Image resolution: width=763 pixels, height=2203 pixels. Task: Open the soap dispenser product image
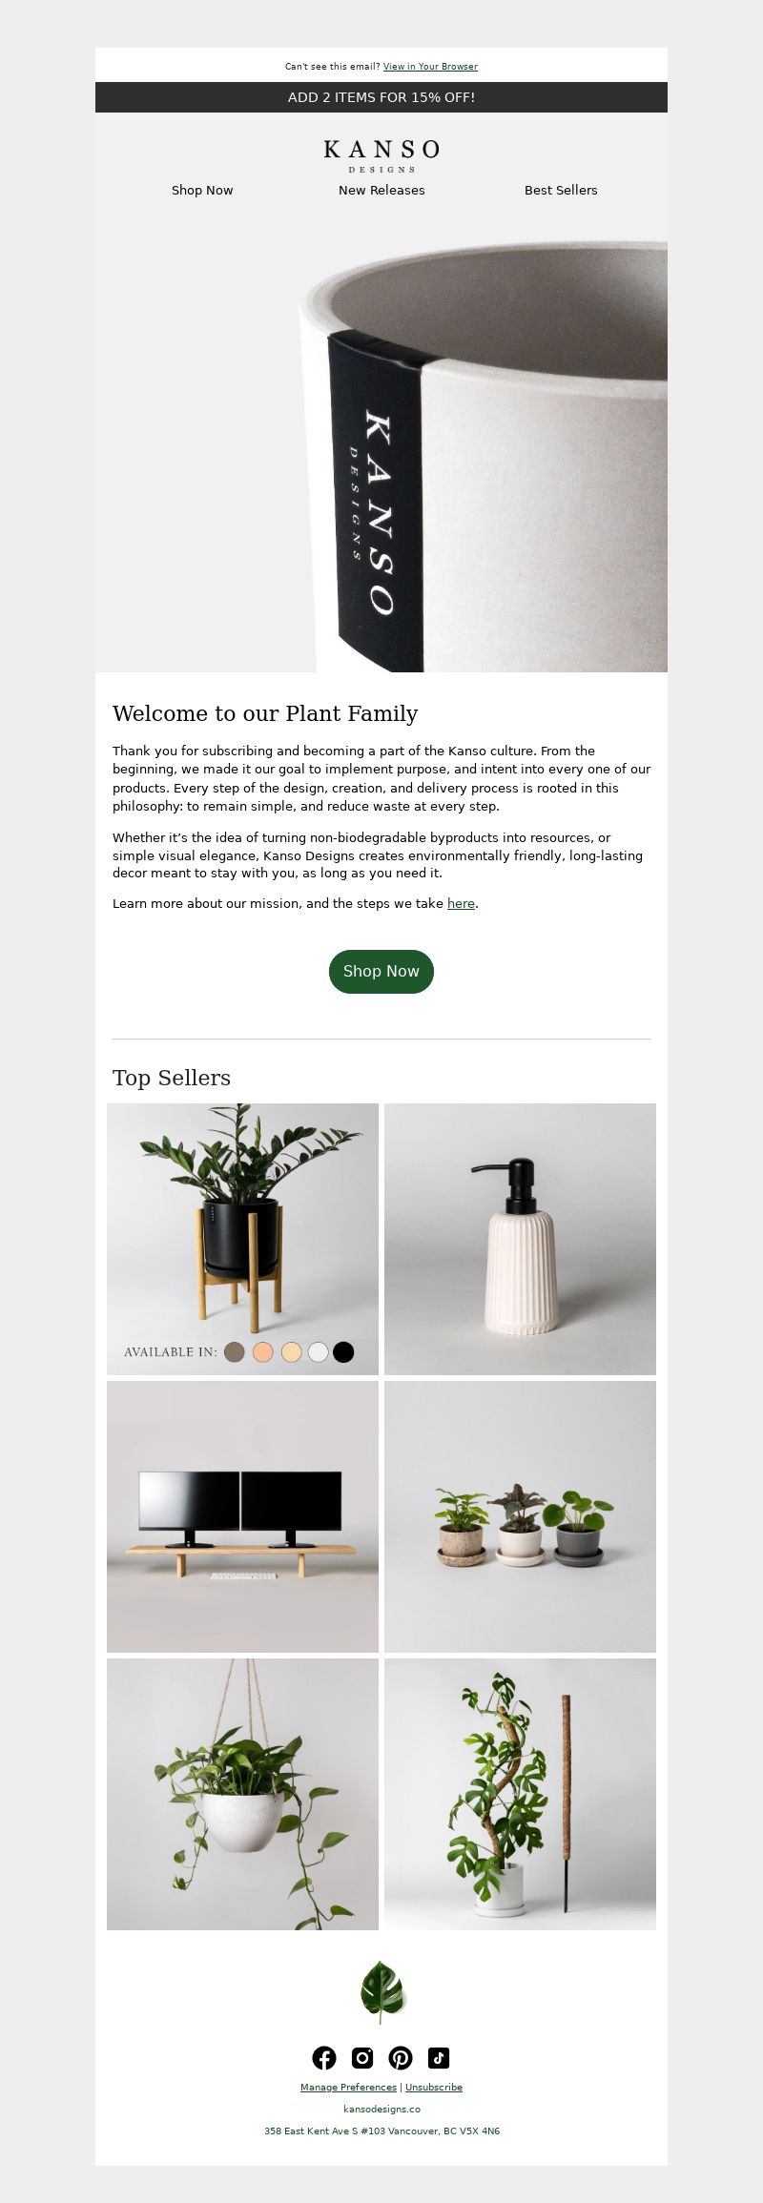(x=520, y=1239)
